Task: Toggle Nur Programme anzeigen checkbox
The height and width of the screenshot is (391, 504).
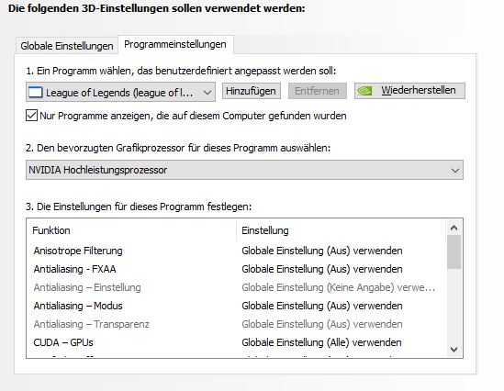Action: [x=31, y=116]
